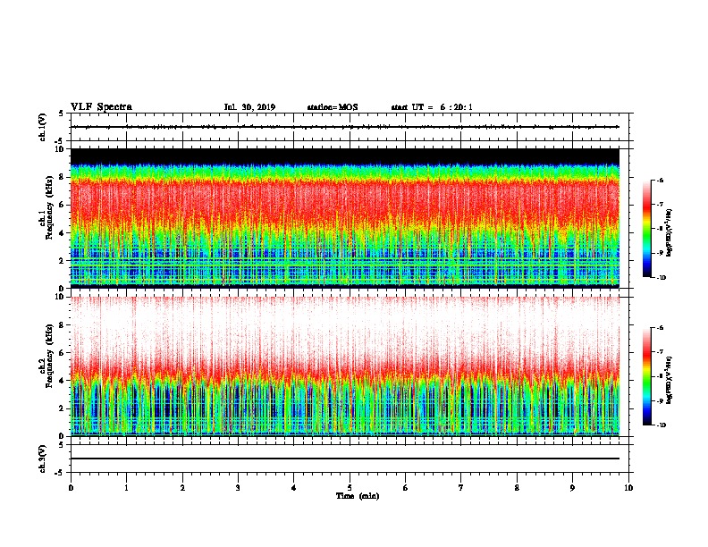Click the ch.1 colorbar unit label log(PSD)
The height and width of the screenshot is (547, 708).
coord(670,232)
